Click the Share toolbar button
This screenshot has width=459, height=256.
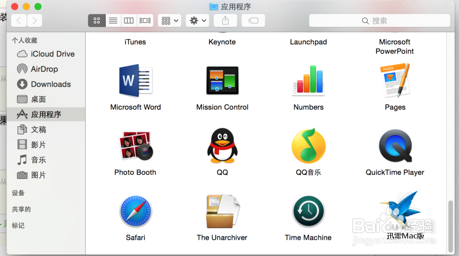(226, 20)
